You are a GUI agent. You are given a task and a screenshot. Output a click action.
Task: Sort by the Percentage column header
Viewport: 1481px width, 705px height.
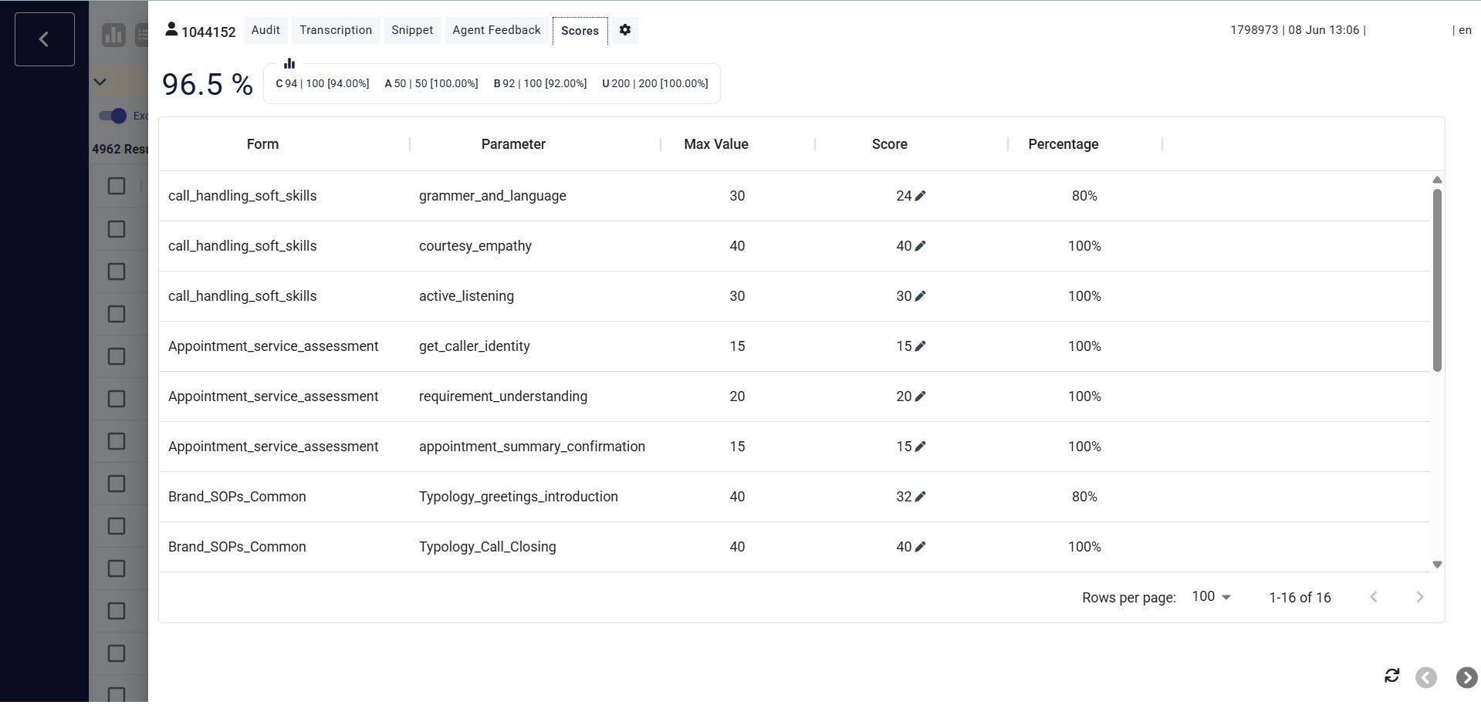(x=1063, y=144)
